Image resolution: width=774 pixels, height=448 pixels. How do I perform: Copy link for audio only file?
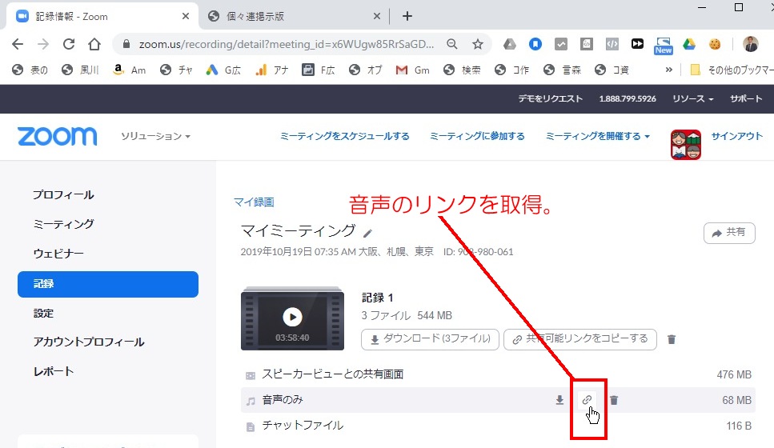[587, 400]
